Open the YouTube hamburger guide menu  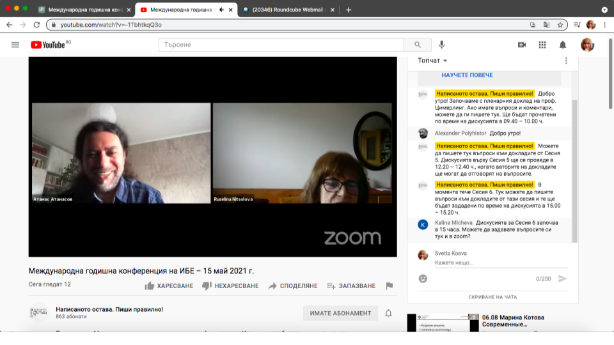coord(15,45)
